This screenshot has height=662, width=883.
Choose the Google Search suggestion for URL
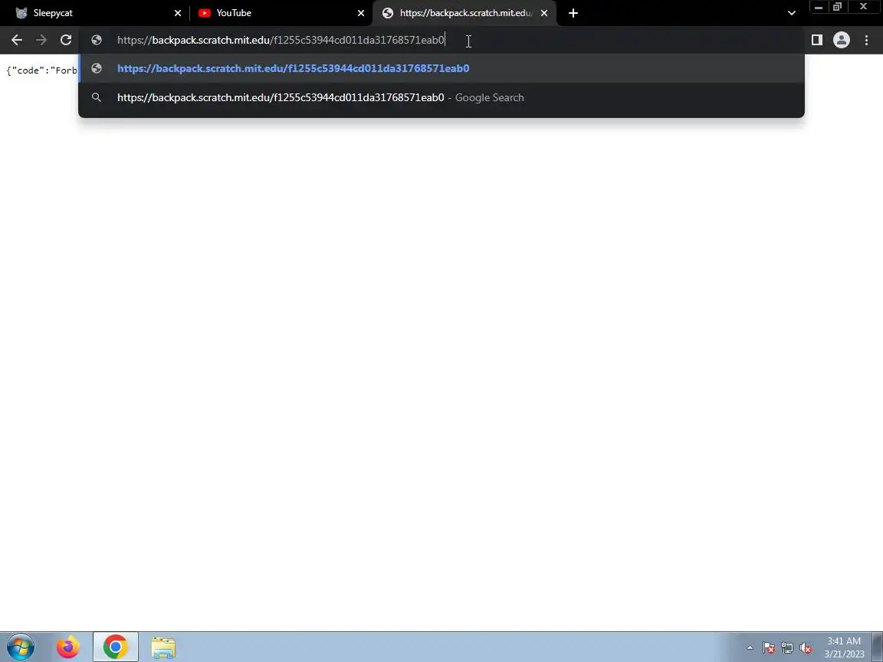pyautogui.click(x=441, y=97)
